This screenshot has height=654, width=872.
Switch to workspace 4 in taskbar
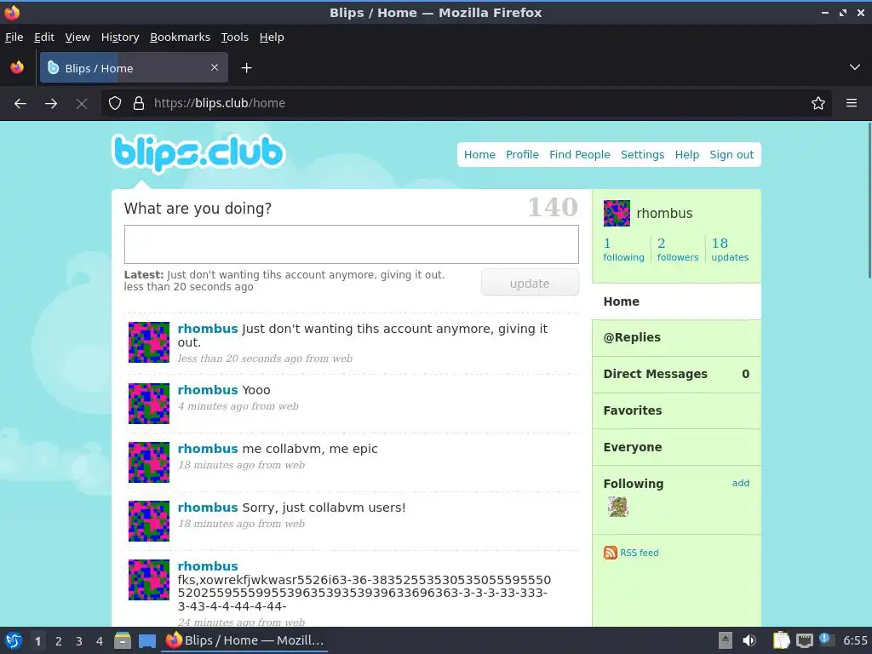pos(100,641)
